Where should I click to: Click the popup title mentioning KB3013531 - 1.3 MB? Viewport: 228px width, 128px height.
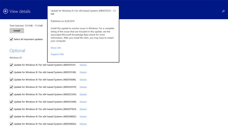(83, 12)
